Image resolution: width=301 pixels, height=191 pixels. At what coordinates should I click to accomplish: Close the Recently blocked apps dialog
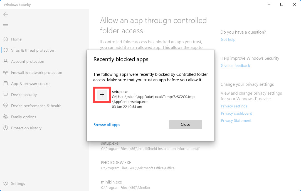[x=185, y=124]
